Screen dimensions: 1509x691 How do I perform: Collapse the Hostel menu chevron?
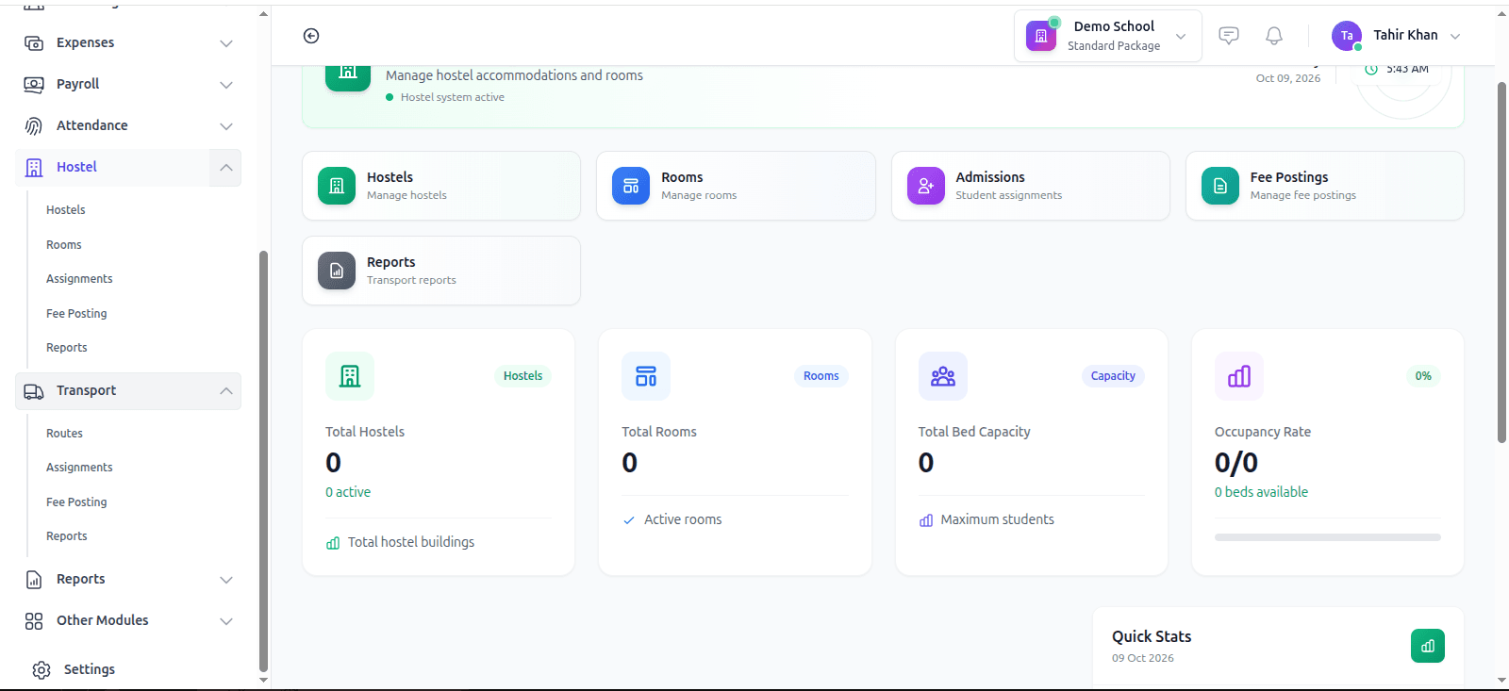tap(226, 168)
